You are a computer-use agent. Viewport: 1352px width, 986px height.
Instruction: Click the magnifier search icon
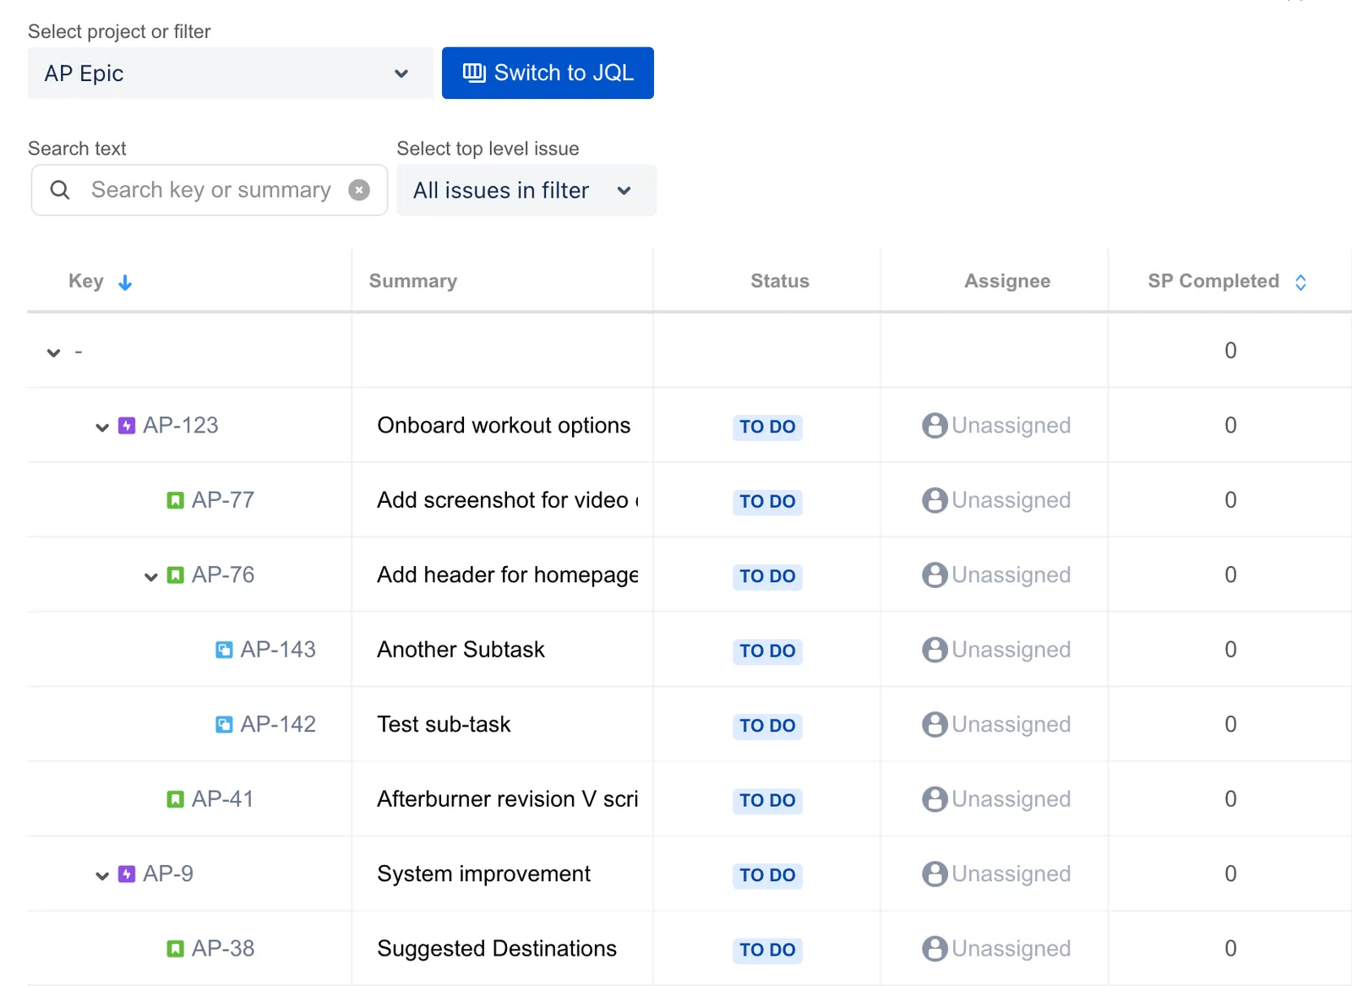pyautogui.click(x=60, y=190)
